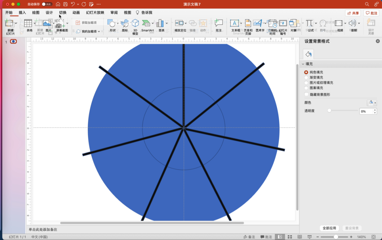The image size is (382, 240).
Task: Toggle 批注 comments pane in status bar
Action: click(x=266, y=237)
